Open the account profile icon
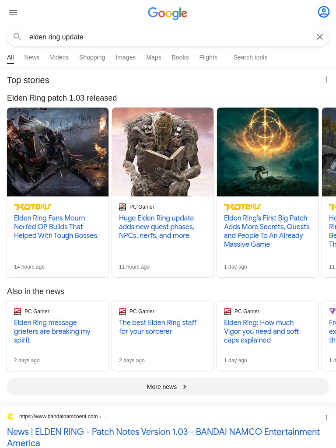The width and height of the screenshot is (336, 448). click(323, 12)
